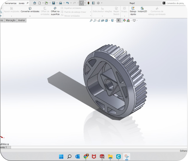This screenshot has width=188, height=161.
Task: Click the Exibir/excluir relações button
Action: [x=102, y=10]
